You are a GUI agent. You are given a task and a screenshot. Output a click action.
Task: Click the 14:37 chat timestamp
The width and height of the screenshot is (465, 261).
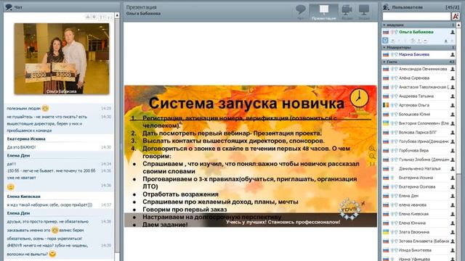106,204
